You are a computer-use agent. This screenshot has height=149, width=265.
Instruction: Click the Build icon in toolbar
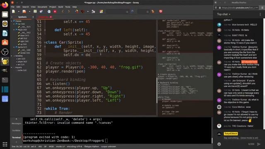click(83, 12)
